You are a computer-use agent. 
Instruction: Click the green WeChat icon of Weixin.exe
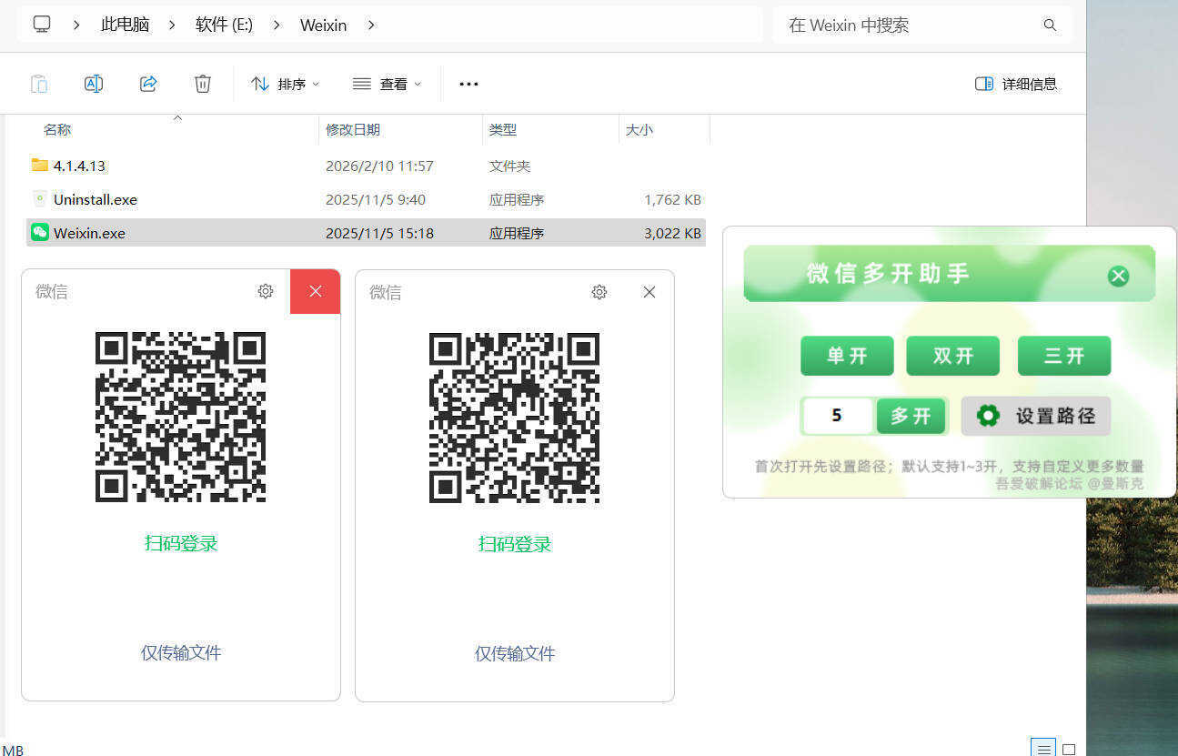(39, 232)
